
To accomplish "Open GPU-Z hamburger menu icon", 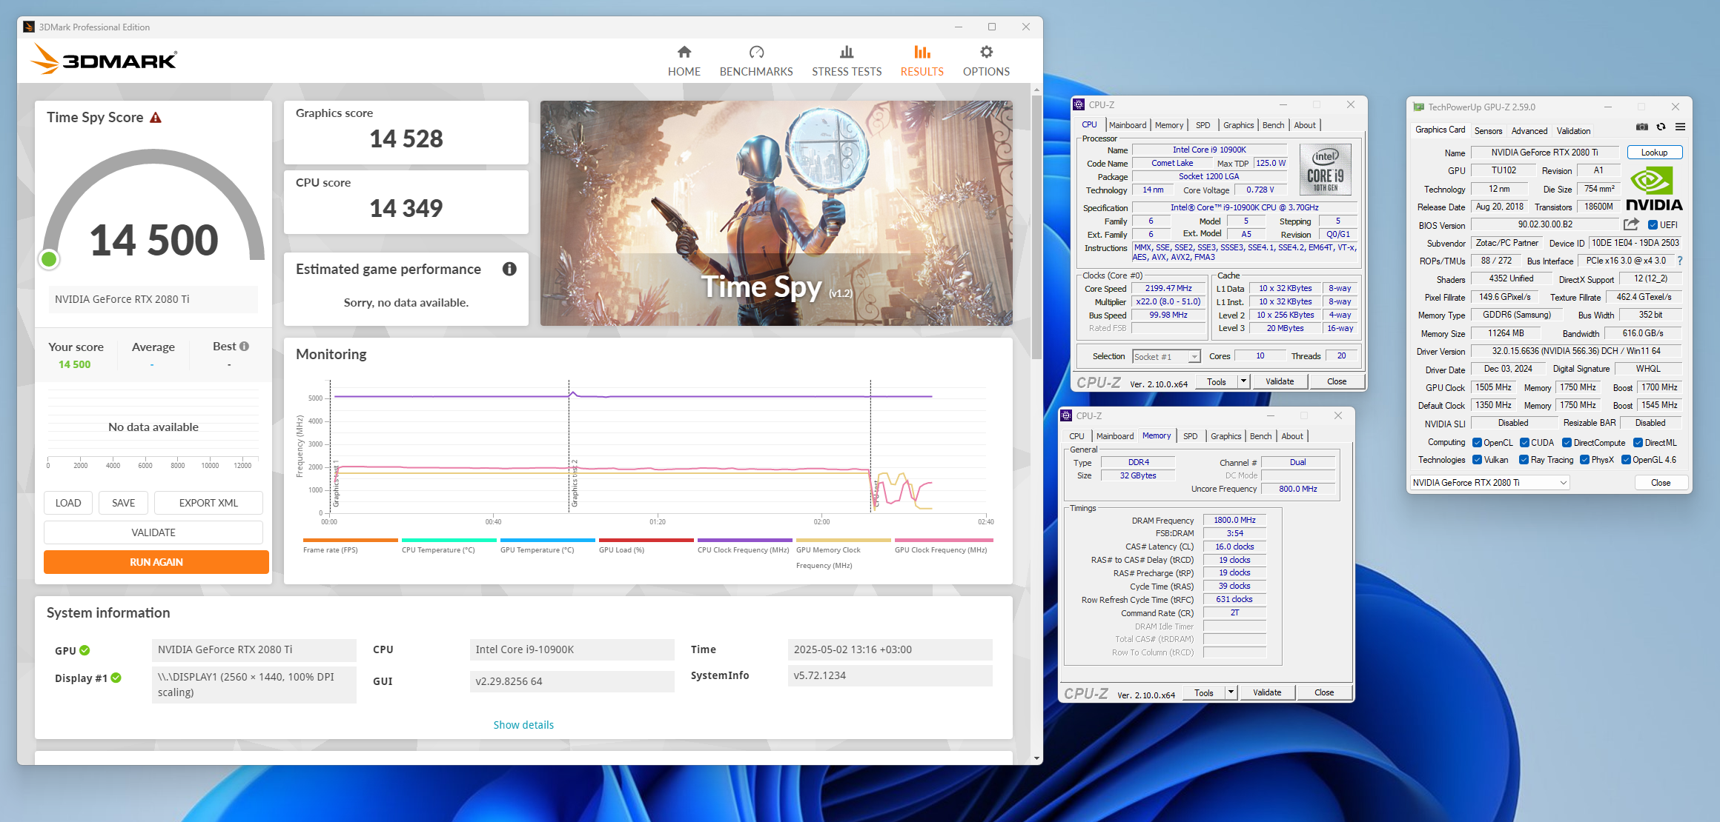I will click(1680, 127).
